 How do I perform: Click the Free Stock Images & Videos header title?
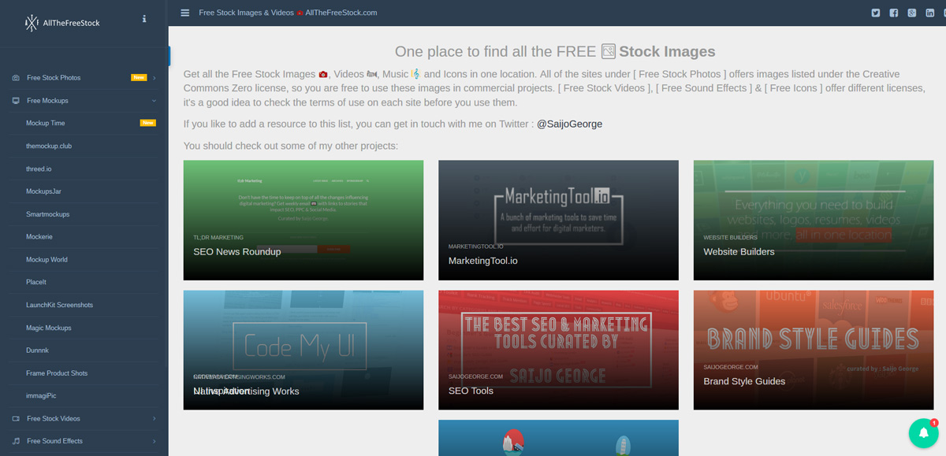pyautogui.click(x=288, y=13)
